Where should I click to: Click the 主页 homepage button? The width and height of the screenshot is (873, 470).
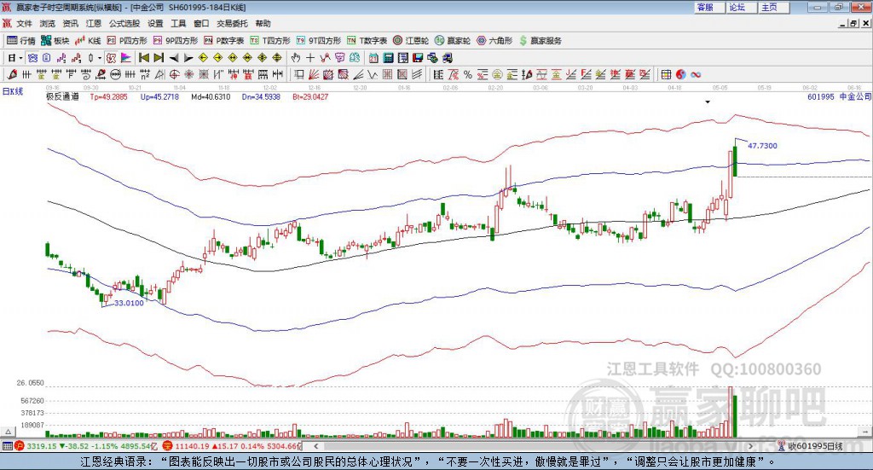[x=774, y=7]
